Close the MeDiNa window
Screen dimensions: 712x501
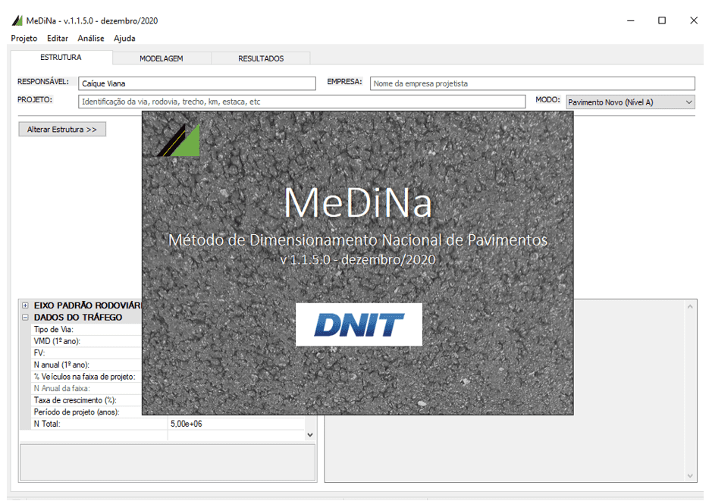pyautogui.click(x=694, y=20)
